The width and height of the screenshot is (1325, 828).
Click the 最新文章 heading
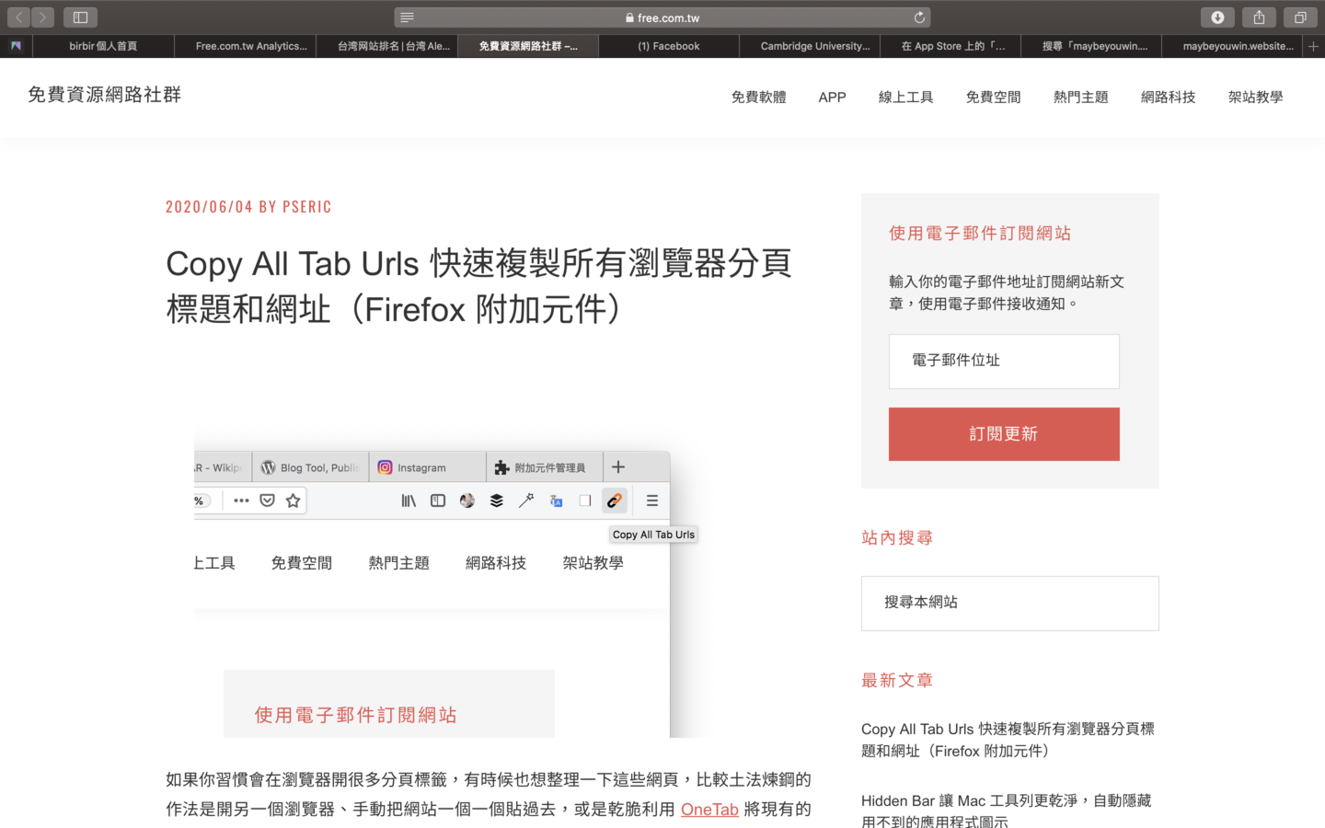click(x=897, y=681)
